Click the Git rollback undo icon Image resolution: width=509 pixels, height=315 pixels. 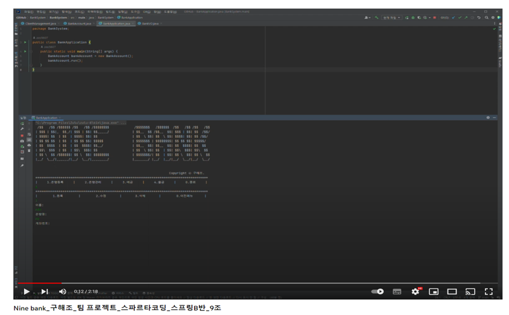coord(479,18)
